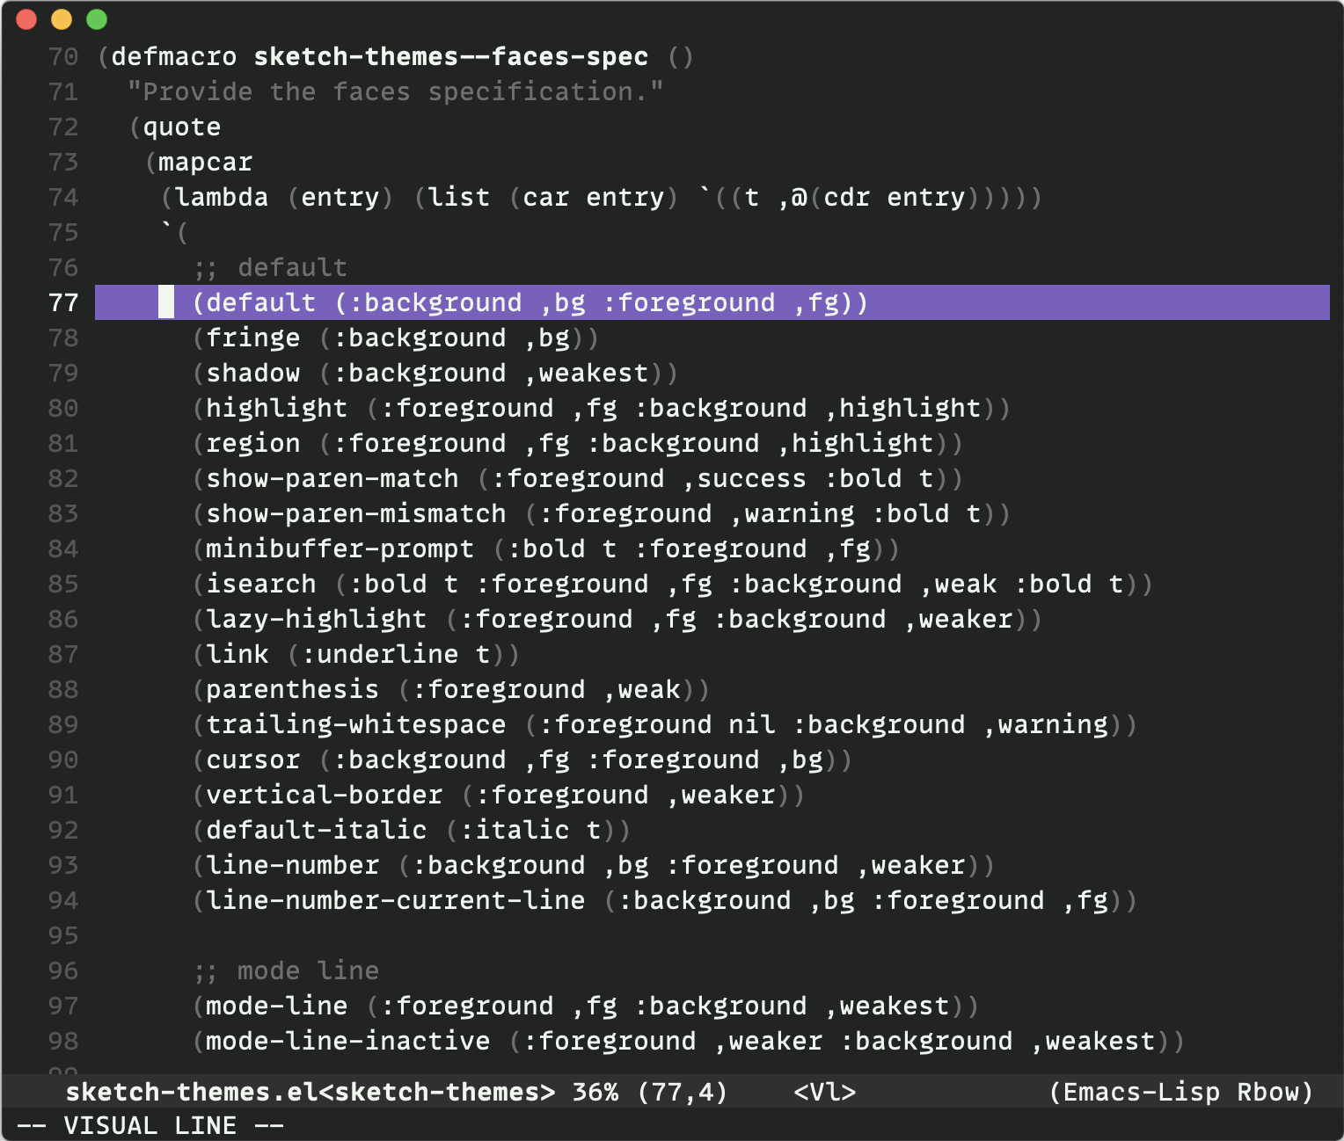Click the -- VISUAL LINE -- echo area message
The height and width of the screenshot is (1141, 1344).
click(x=150, y=1125)
